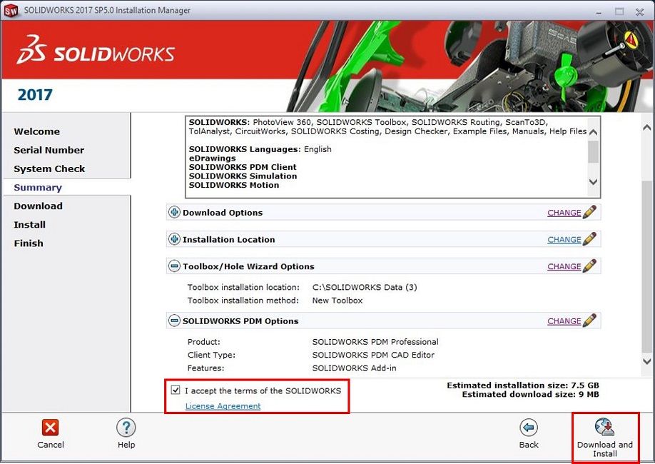Click the pencil icon for SOLIDWORKS PDM Options
The image size is (655, 464).
pos(590,321)
